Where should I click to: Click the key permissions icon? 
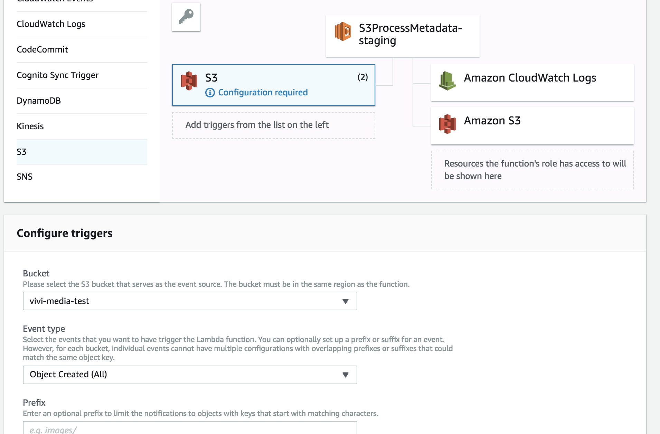(186, 17)
